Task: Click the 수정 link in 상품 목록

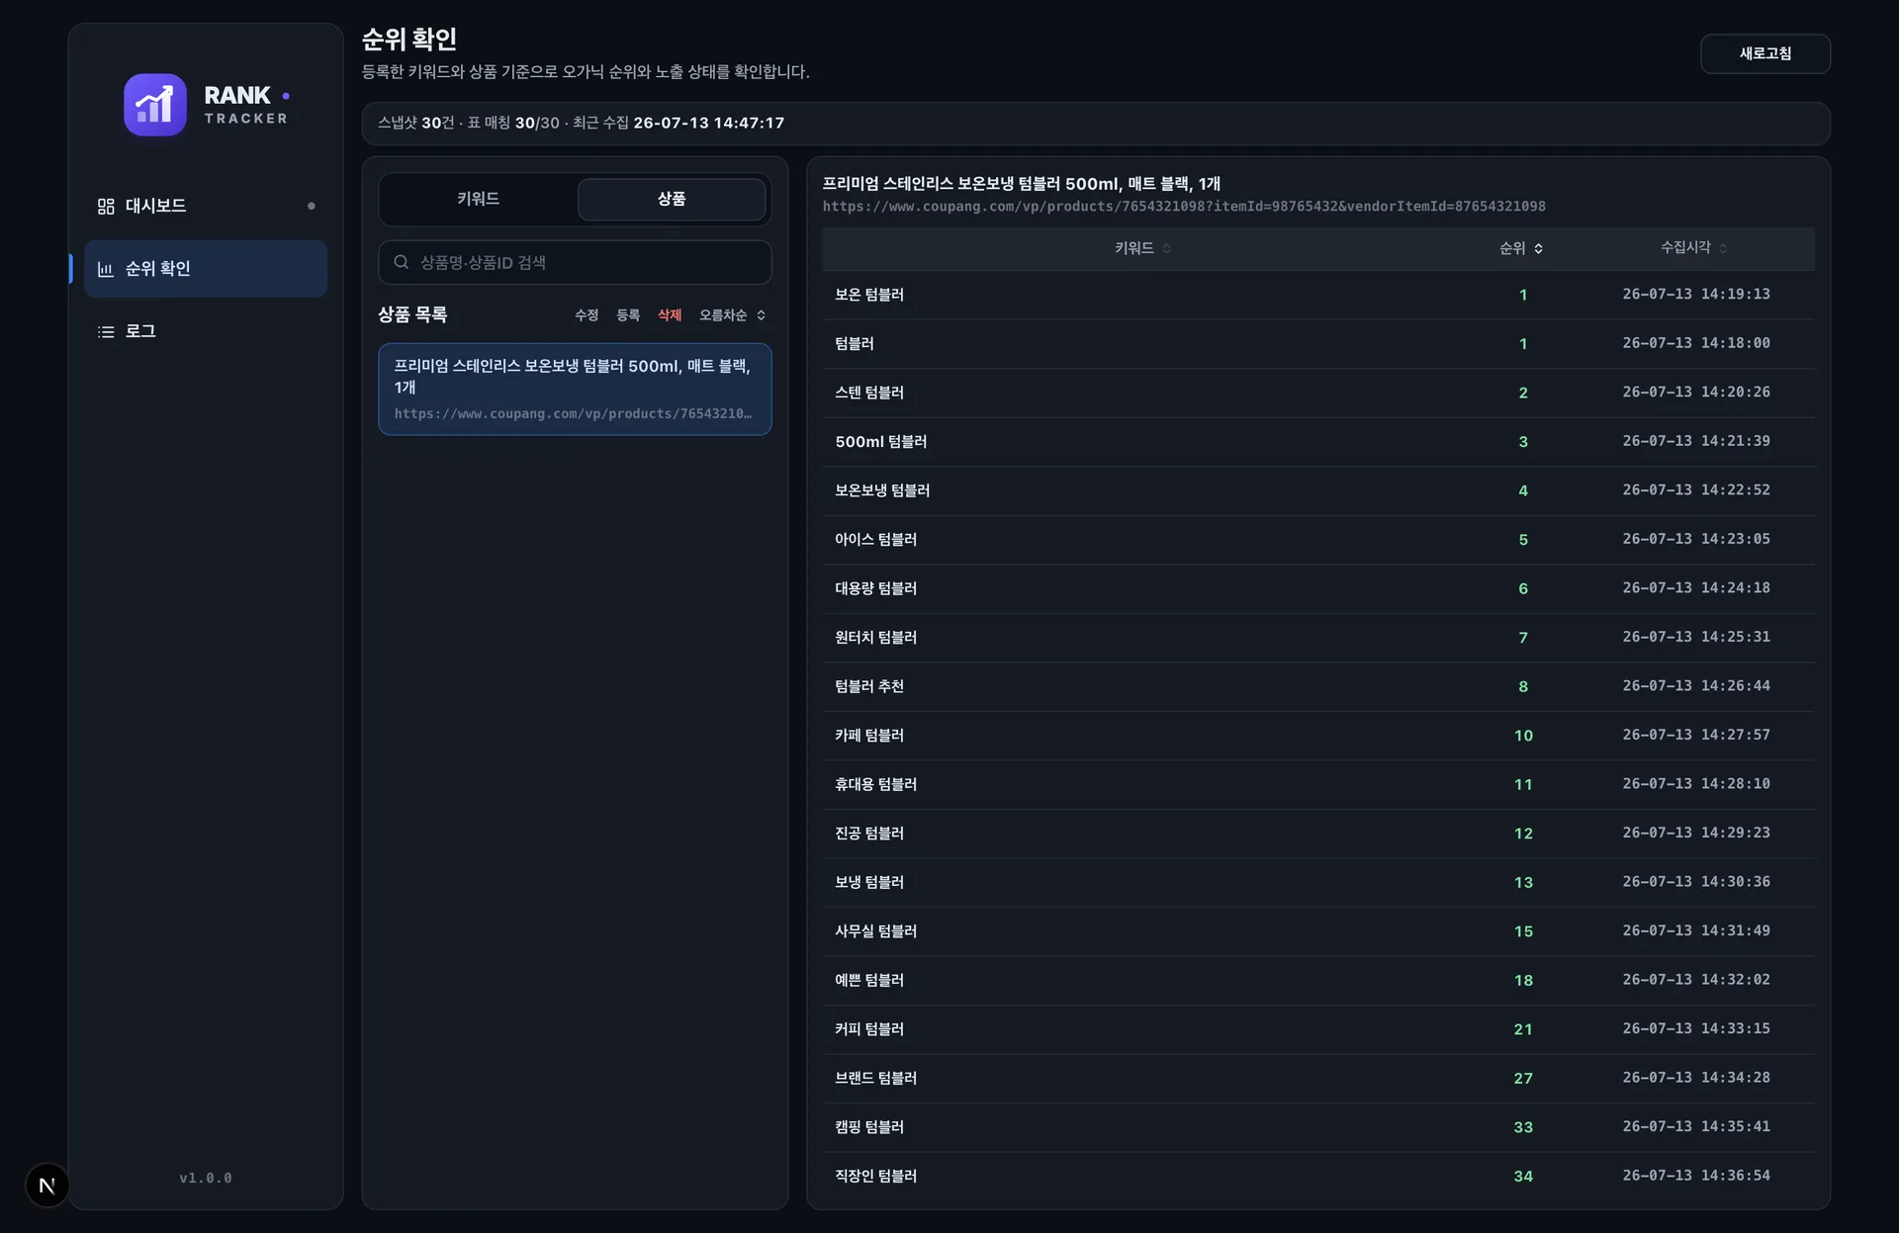Action: [587, 314]
